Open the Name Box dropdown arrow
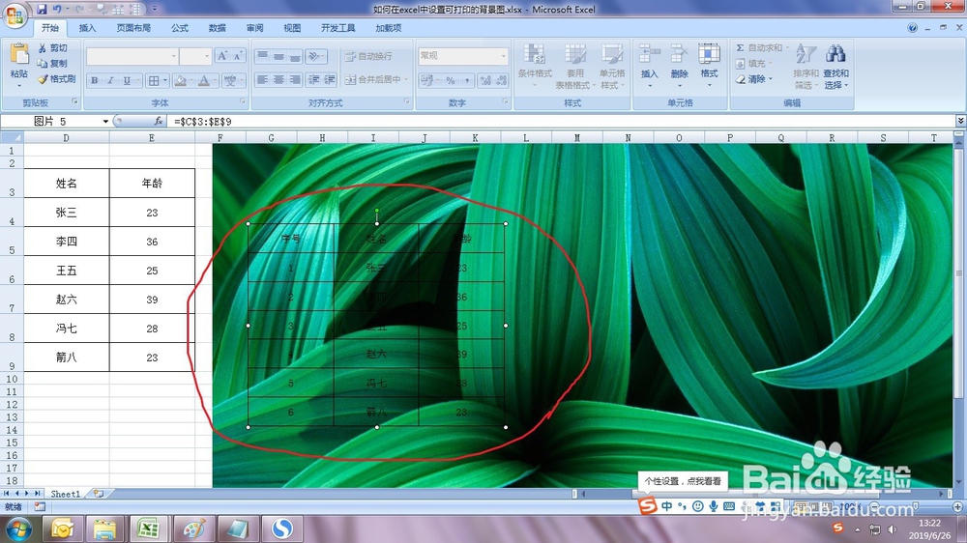This screenshot has height=543, width=967. pos(105,122)
